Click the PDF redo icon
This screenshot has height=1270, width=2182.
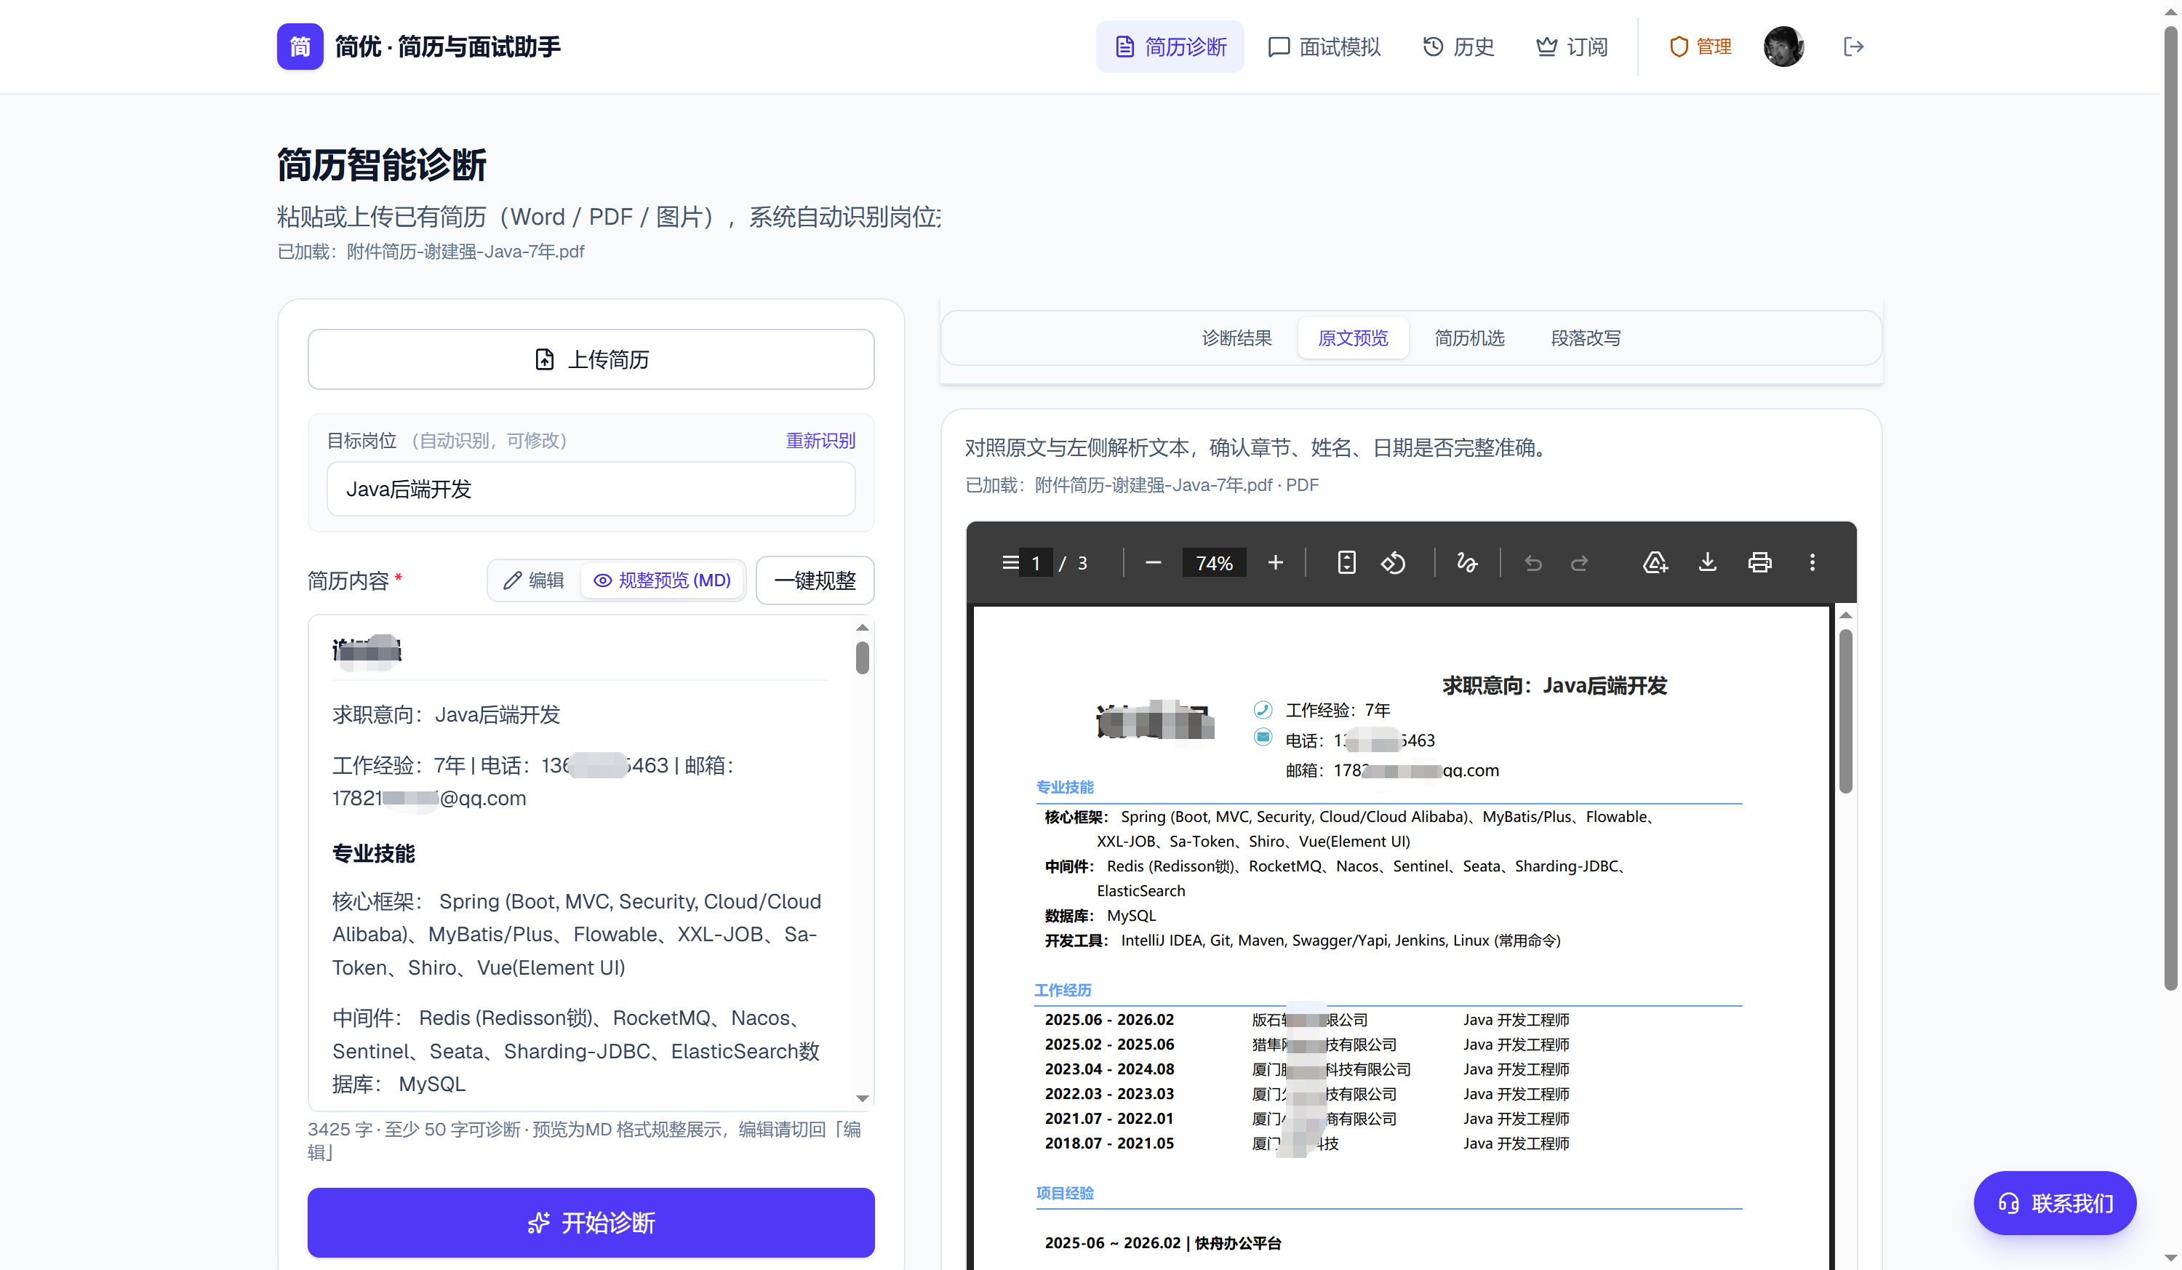coord(1579,563)
